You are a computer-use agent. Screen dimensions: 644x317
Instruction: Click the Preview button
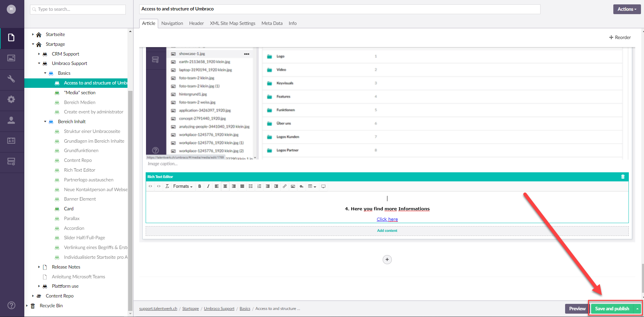click(577, 309)
